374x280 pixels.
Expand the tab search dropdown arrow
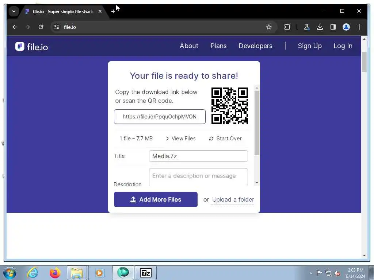click(x=14, y=11)
